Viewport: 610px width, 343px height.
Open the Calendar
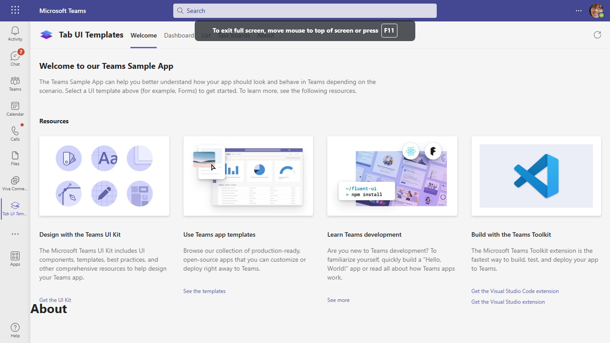15,109
